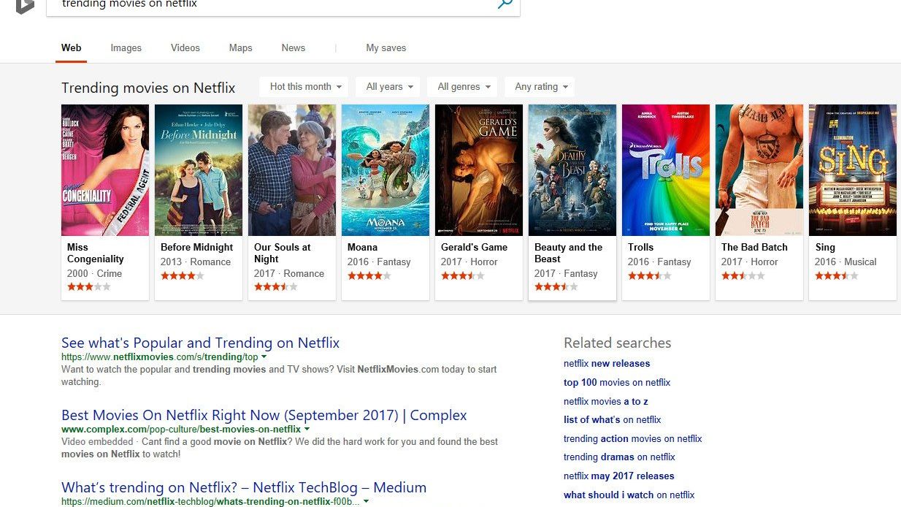Expand the Hot this month dropdown
901x507 pixels.
(305, 87)
